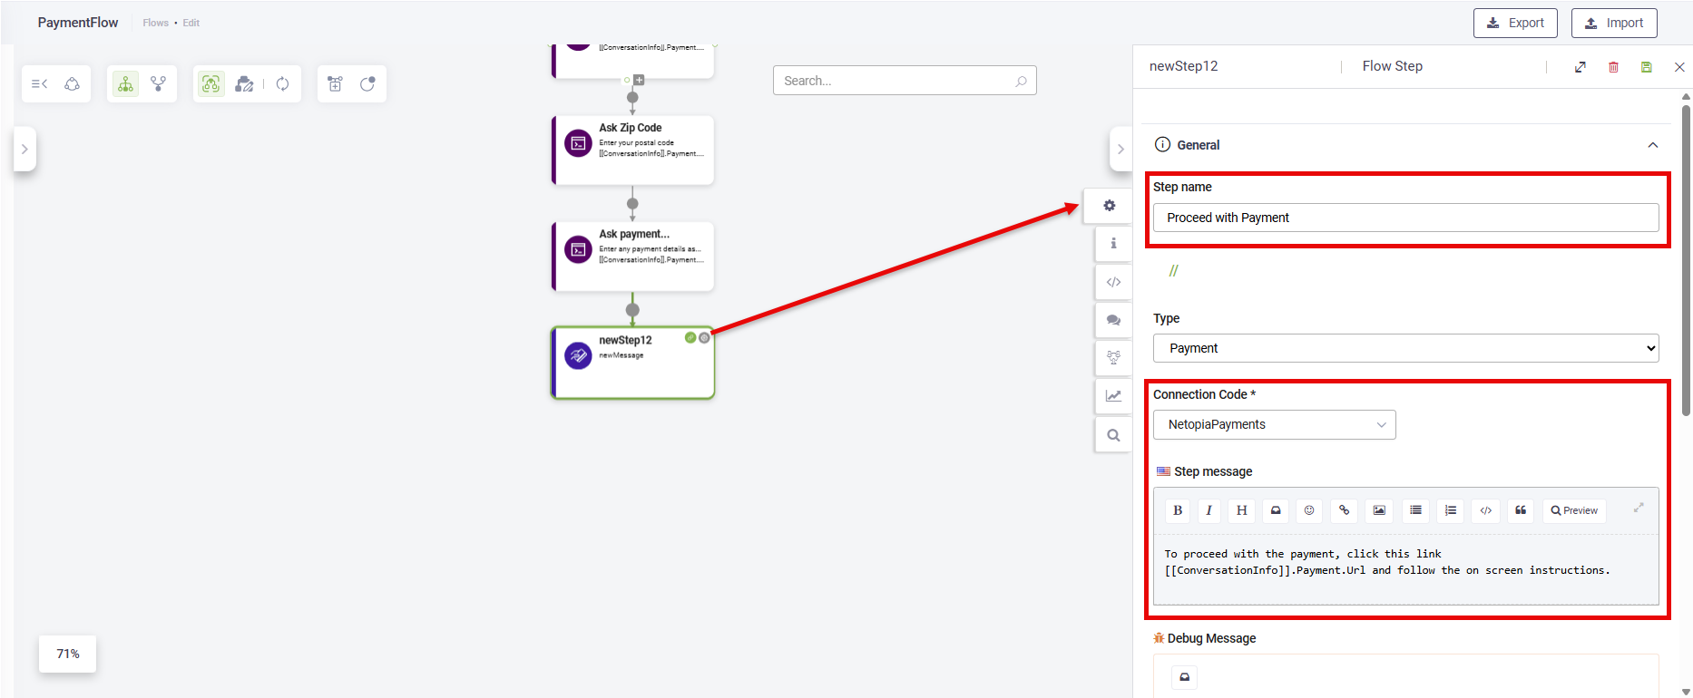1693x698 pixels.
Task: Toggle italic formatting in the step message
Action: click(x=1209, y=510)
